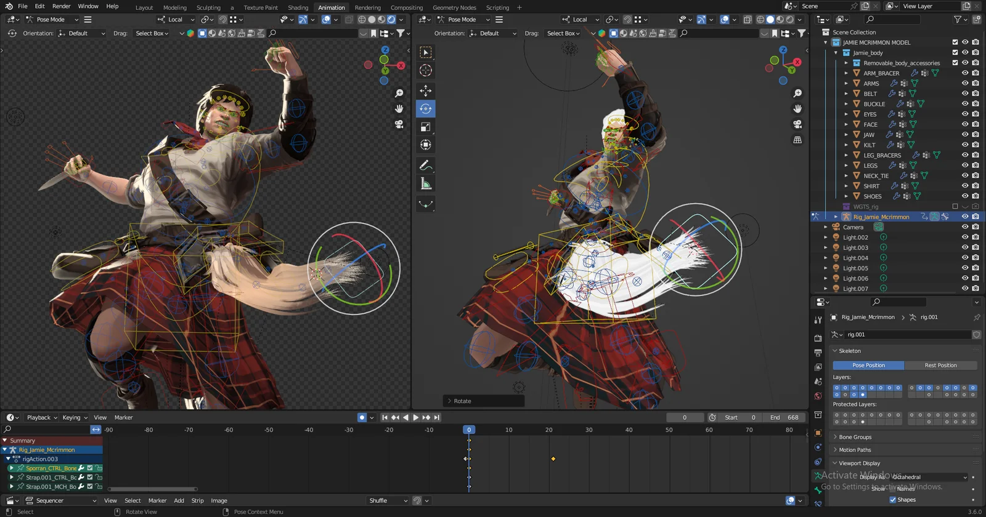Click the pan hand icon in the right viewport

point(797,109)
